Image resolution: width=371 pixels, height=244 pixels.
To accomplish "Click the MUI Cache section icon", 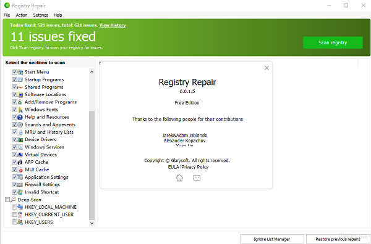I will [x=20, y=169].
